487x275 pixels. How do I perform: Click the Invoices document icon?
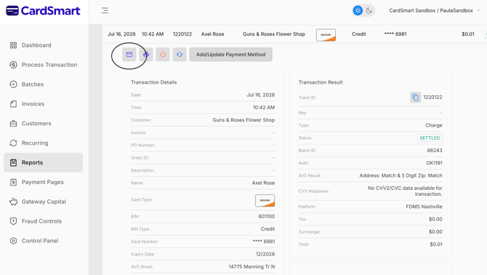[13, 104]
